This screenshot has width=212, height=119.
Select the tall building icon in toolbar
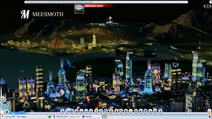pos(77,111)
